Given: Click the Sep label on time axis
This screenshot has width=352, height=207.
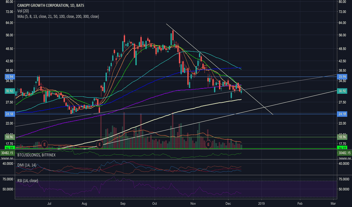Looking at the screenshot, I should click(x=123, y=203).
